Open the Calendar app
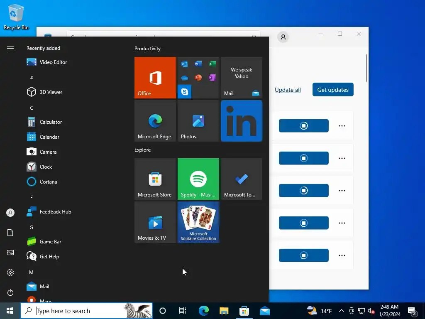Viewport: 425px width, 319px height. 43,137
